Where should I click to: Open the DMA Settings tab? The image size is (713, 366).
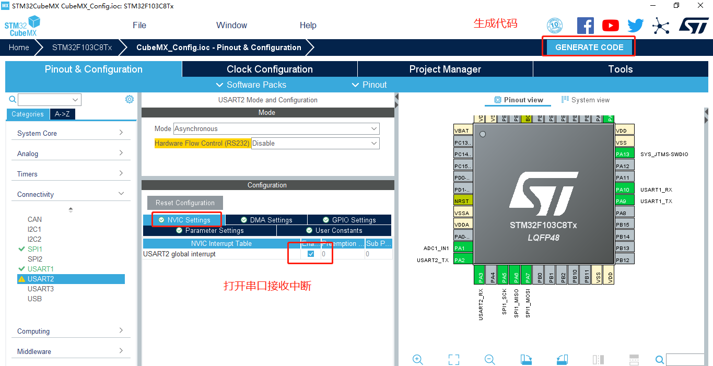pos(266,220)
